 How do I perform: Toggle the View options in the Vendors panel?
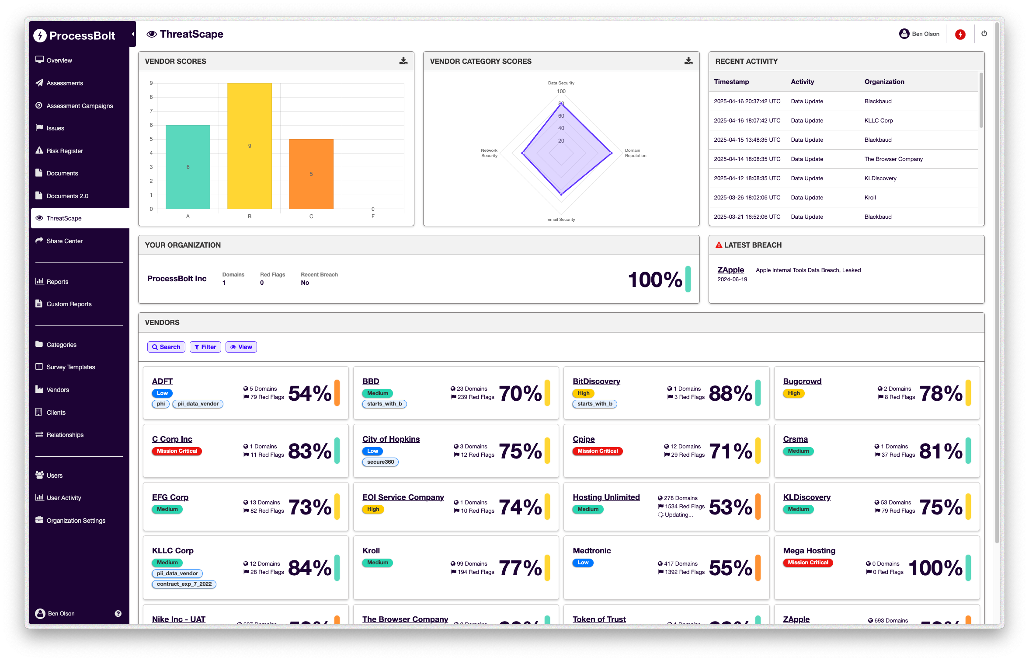tap(241, 346)
